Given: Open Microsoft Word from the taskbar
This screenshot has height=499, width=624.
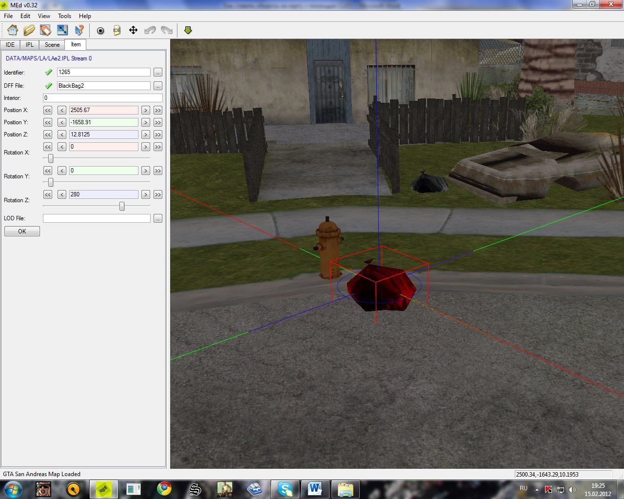Looking at the screenshot, I should click(x=315, y=489).
